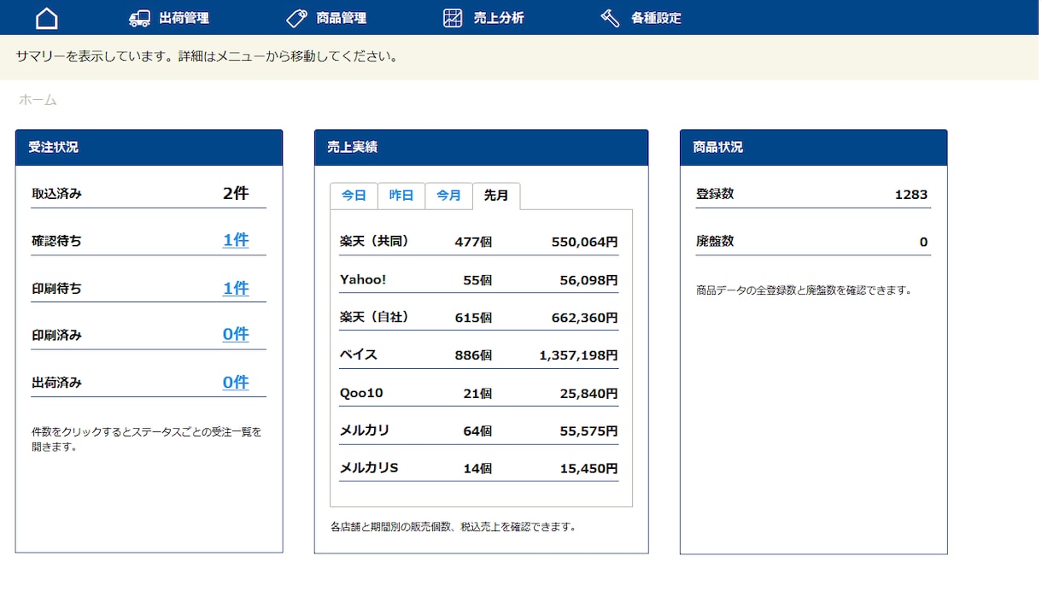Click 56,098円 sales amount
The height and width of the screenshot is (603, 1042).
[588, 280]
